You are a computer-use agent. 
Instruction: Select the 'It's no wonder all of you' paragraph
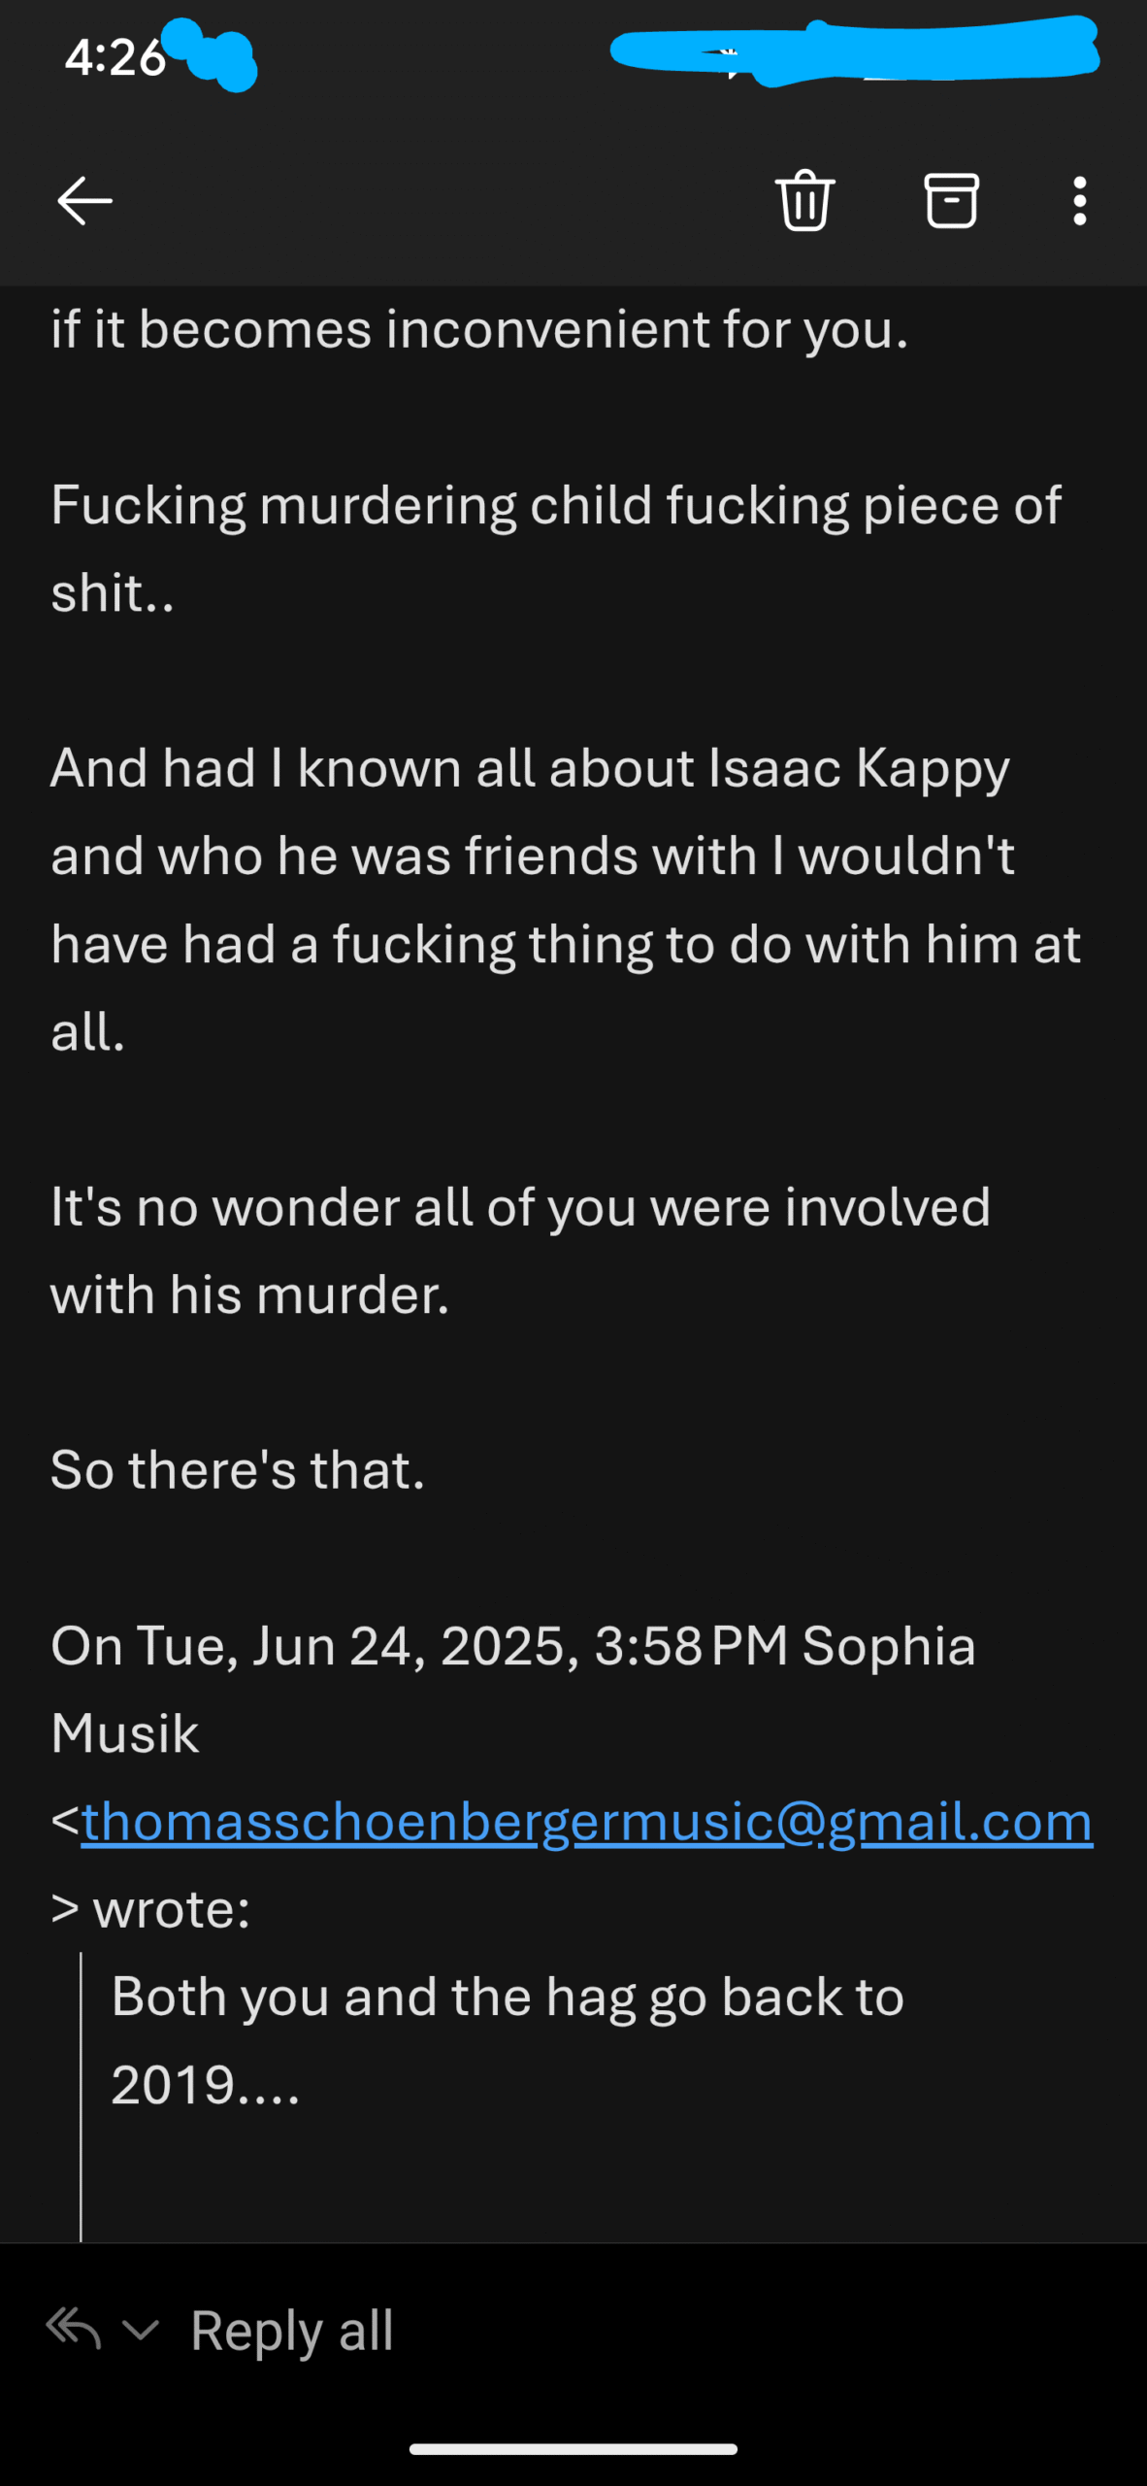pos(521,1251)
